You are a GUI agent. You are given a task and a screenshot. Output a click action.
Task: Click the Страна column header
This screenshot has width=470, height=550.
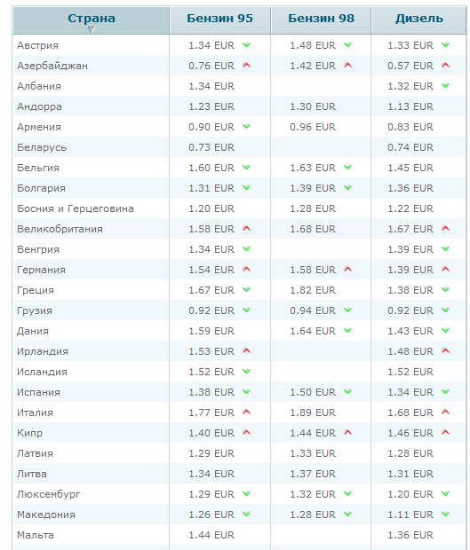coord(92,19)
